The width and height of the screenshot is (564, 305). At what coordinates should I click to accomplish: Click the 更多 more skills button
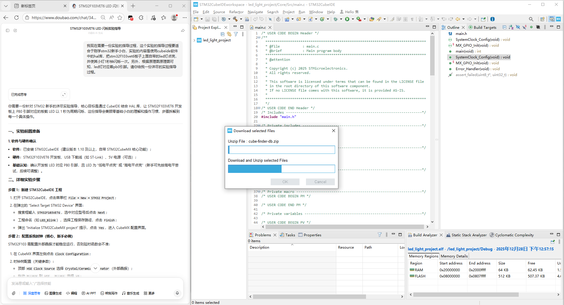(149, 293)
